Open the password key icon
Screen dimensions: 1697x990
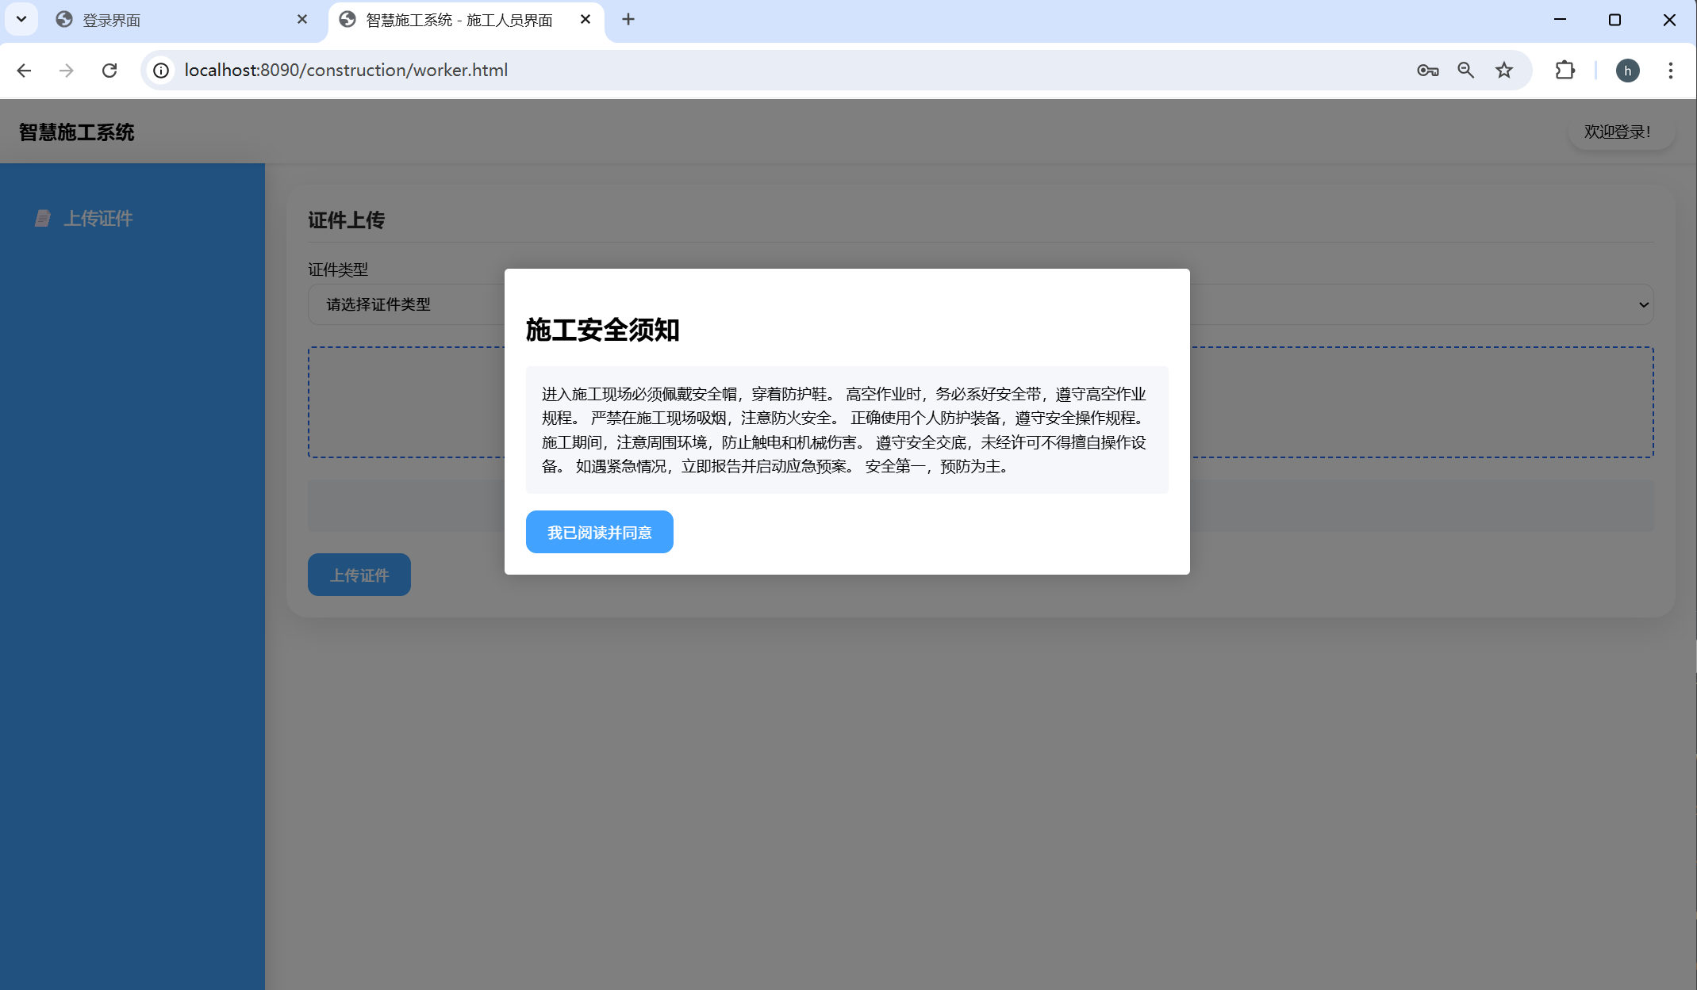pos(1427,71)
